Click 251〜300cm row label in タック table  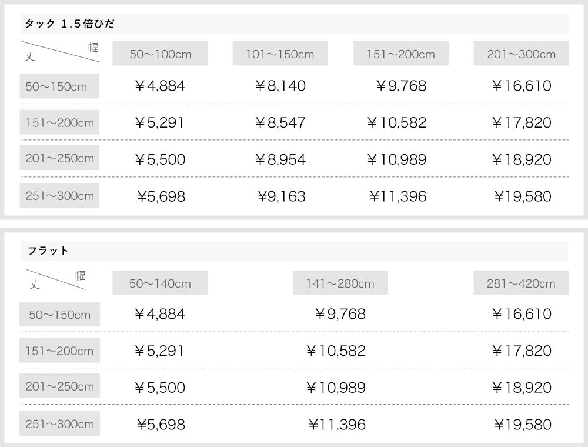(x=59, y=196)
